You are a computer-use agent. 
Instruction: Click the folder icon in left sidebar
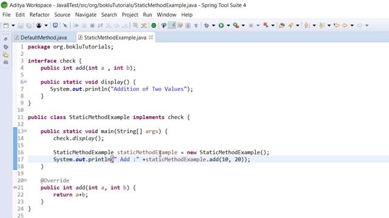click(5, 55)
